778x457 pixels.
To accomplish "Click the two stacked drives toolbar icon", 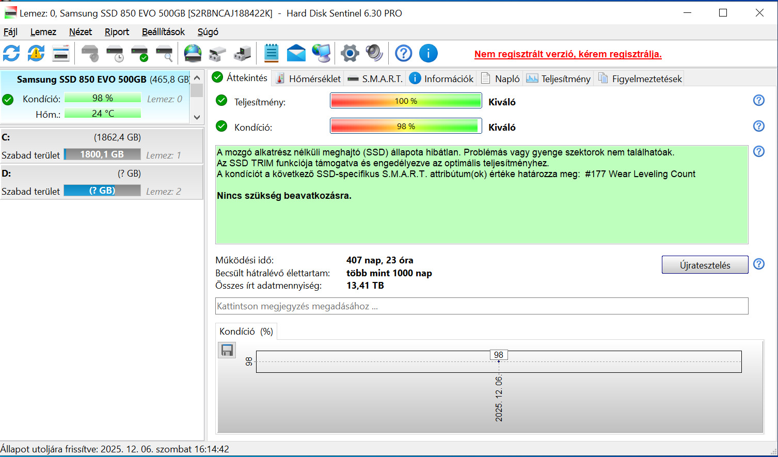I will tap(217, 53).
